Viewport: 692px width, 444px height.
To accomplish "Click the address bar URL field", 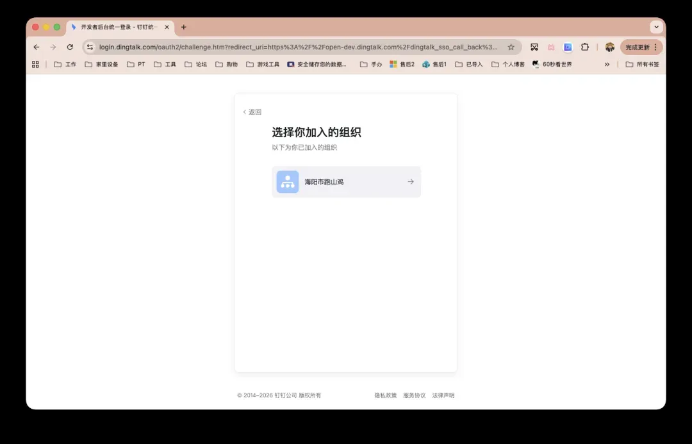I will [x=298, y=47].
